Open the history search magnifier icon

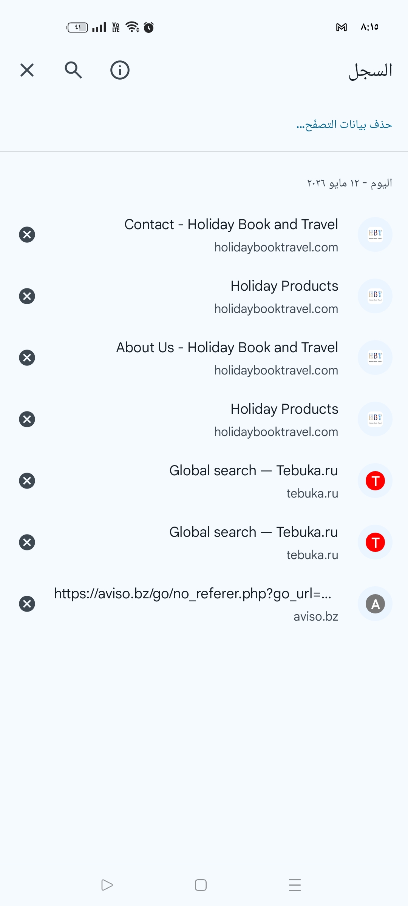click(x=73, y=70)
